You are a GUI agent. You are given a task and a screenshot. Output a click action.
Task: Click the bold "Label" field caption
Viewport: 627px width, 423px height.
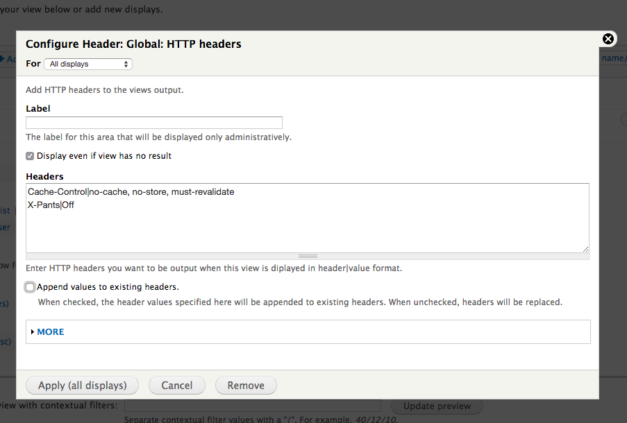(38, 108)
